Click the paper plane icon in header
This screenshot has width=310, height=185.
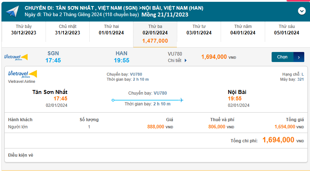(12, 11)
